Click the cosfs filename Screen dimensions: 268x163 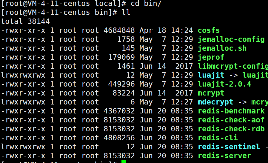click(209, 30)
